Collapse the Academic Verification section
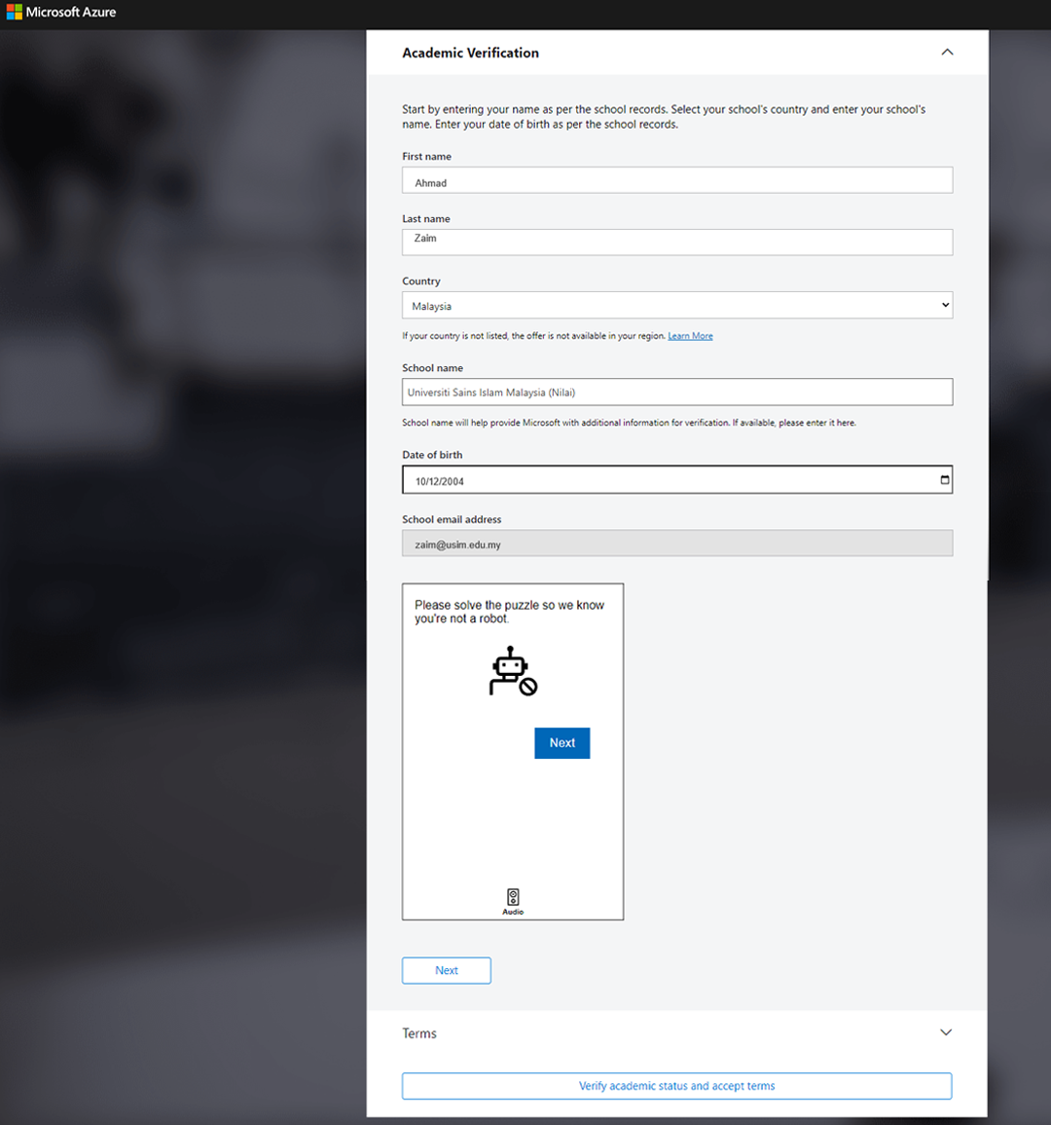The image size is (1051, 1125). pyautogui.click(x=947, y=52)
